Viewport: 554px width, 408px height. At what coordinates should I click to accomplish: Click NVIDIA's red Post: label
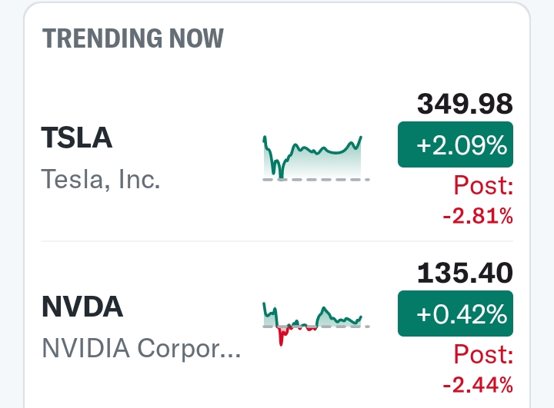point(483,355)
